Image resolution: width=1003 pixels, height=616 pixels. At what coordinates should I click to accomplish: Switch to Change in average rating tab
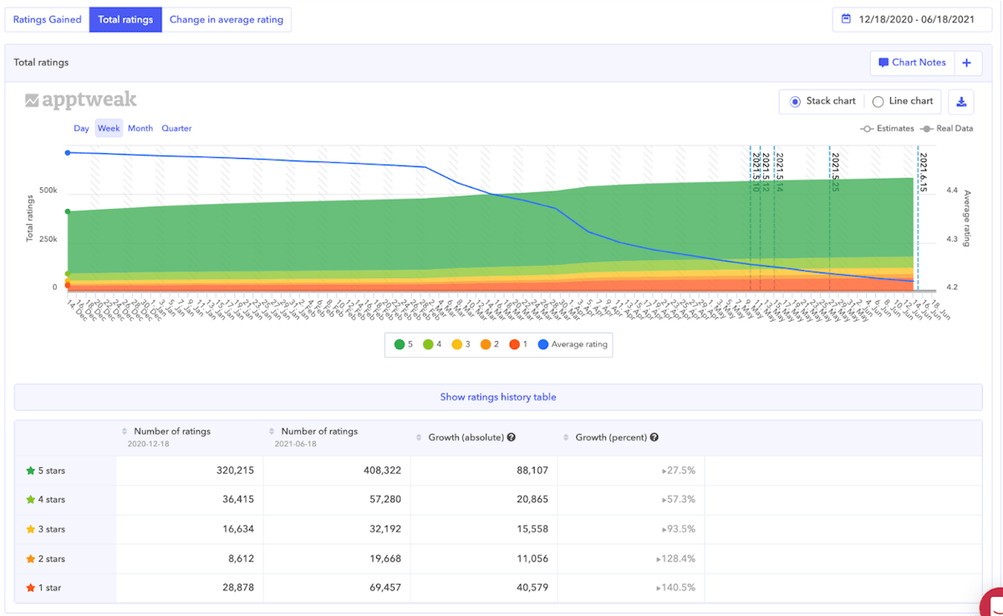click(x=227, y=19)
